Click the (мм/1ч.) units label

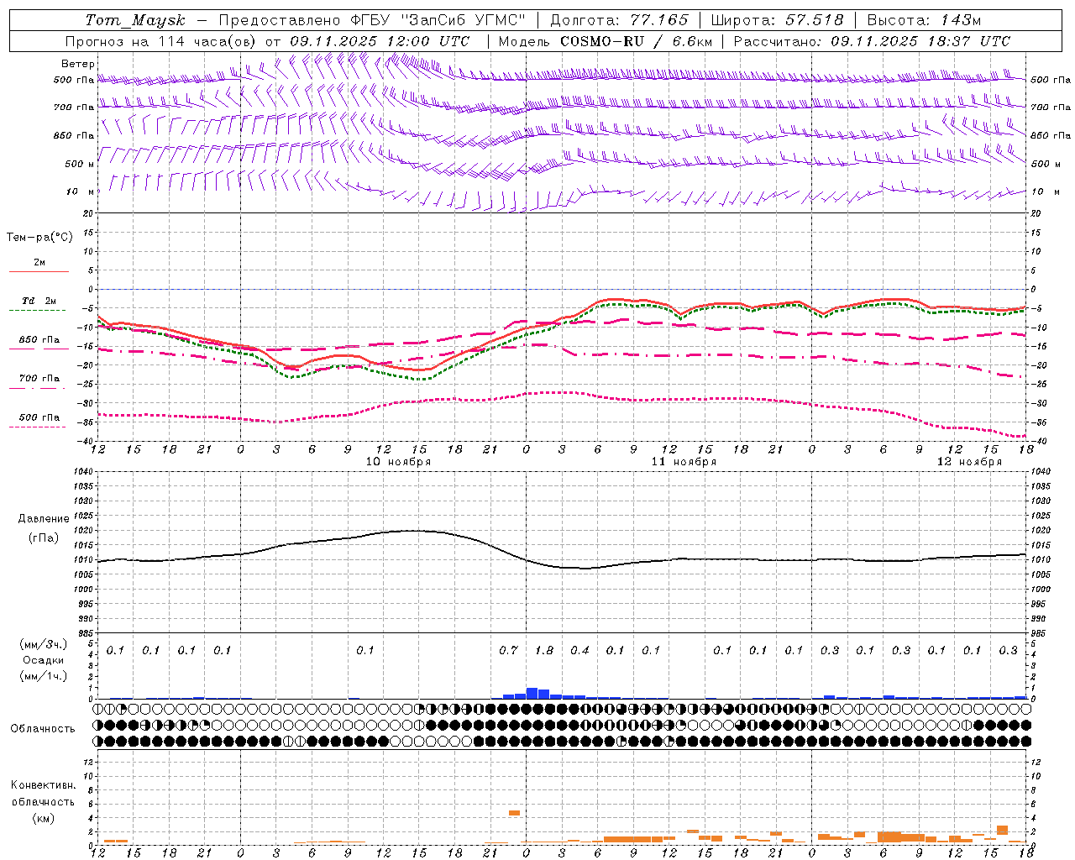click(44, 676)
